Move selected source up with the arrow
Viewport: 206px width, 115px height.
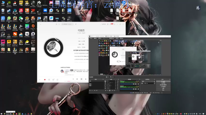coord(112,90)
